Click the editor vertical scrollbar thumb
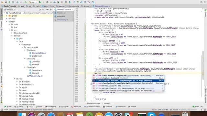The image size is (207, 116). point(203,66)
